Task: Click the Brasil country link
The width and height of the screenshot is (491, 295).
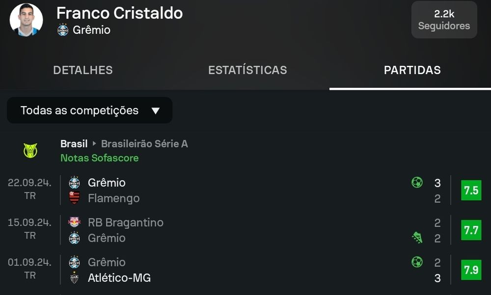Action: [x=74, y=144]
